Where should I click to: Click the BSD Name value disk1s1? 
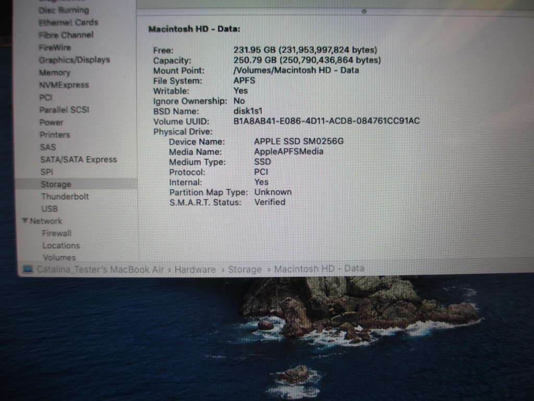pos(248,111)
